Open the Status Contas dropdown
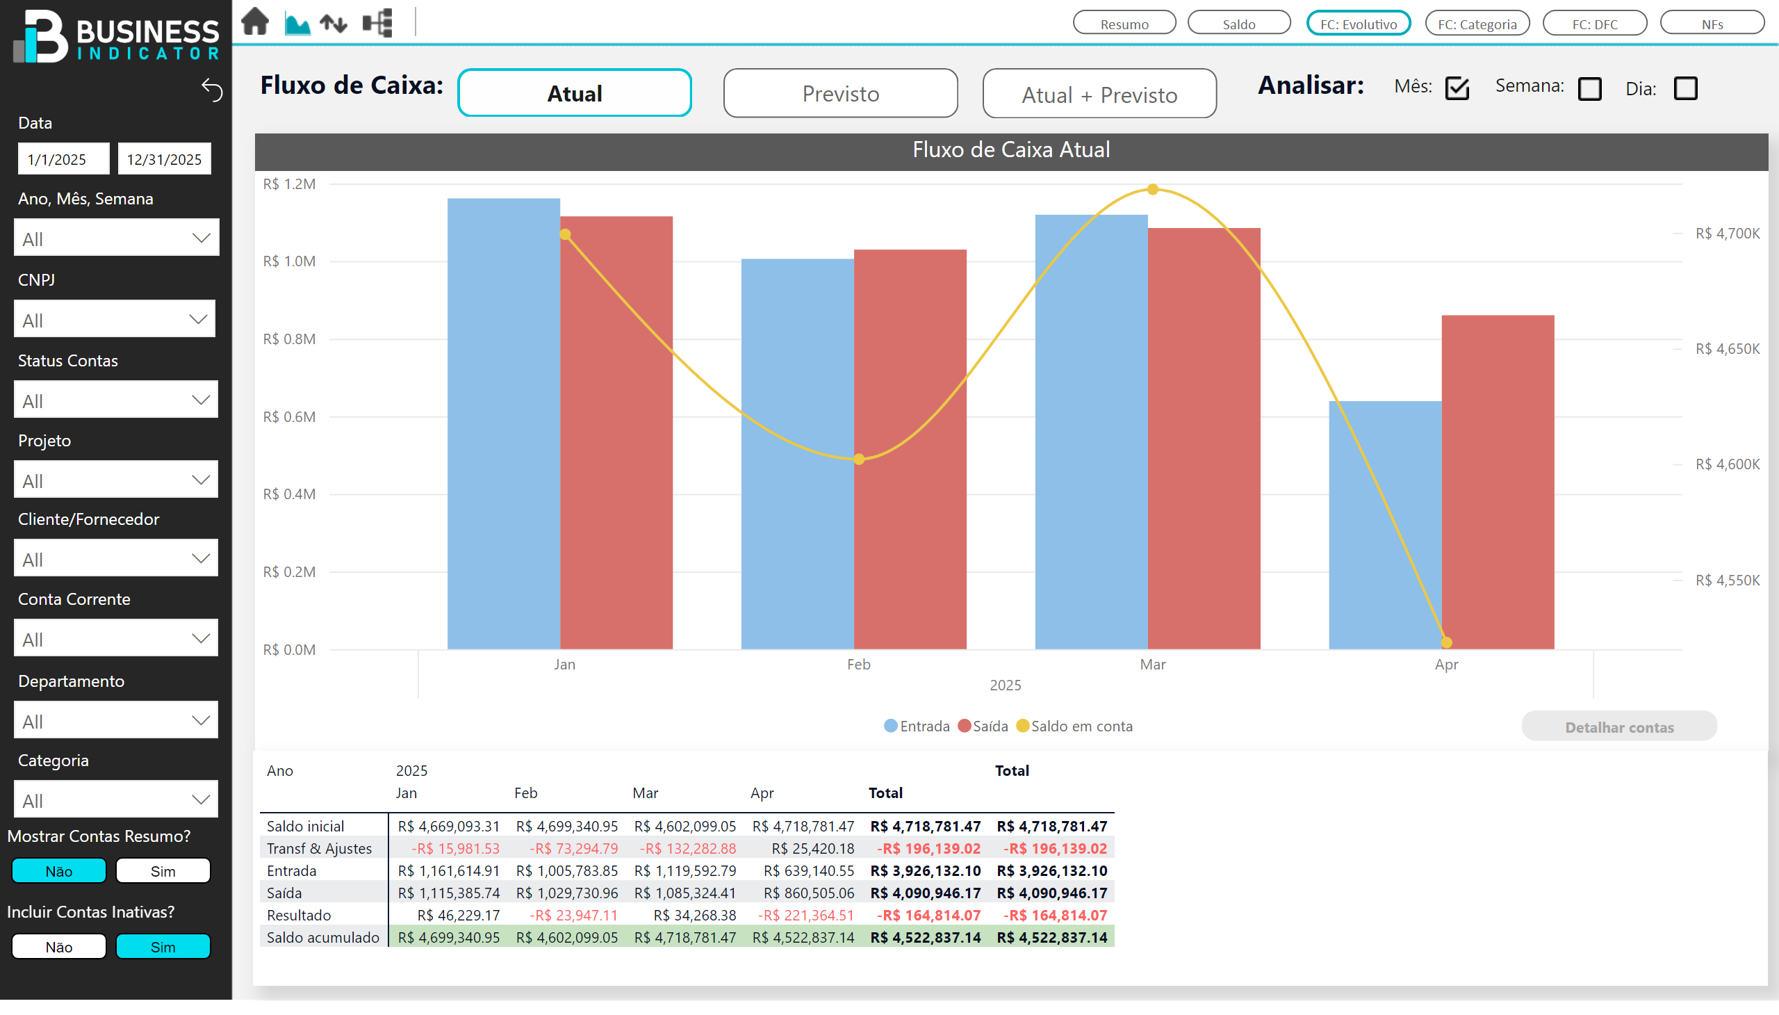The image size is (1779, 1015). tap(115, 400)
